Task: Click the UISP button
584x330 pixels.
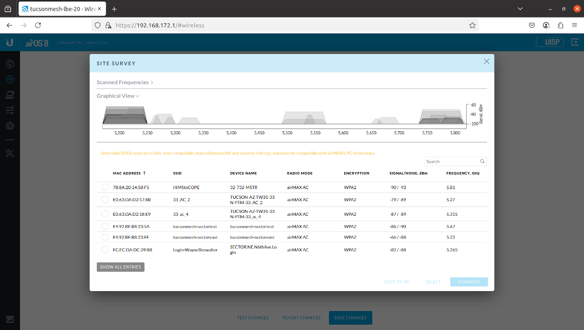Action: [x=550, y=42]
